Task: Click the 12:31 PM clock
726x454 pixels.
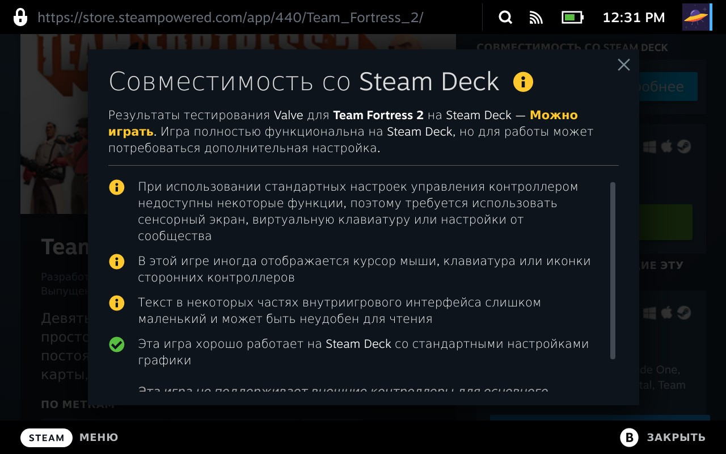Action: 634,18
